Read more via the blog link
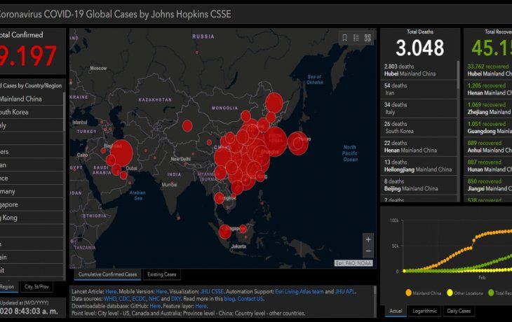512x322 pixels. pos(229,298)
